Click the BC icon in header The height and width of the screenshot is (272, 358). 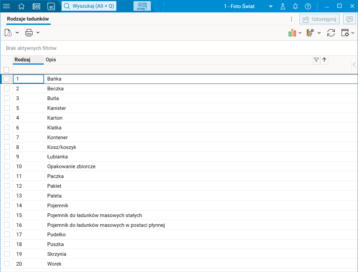[x=51, y=6]
